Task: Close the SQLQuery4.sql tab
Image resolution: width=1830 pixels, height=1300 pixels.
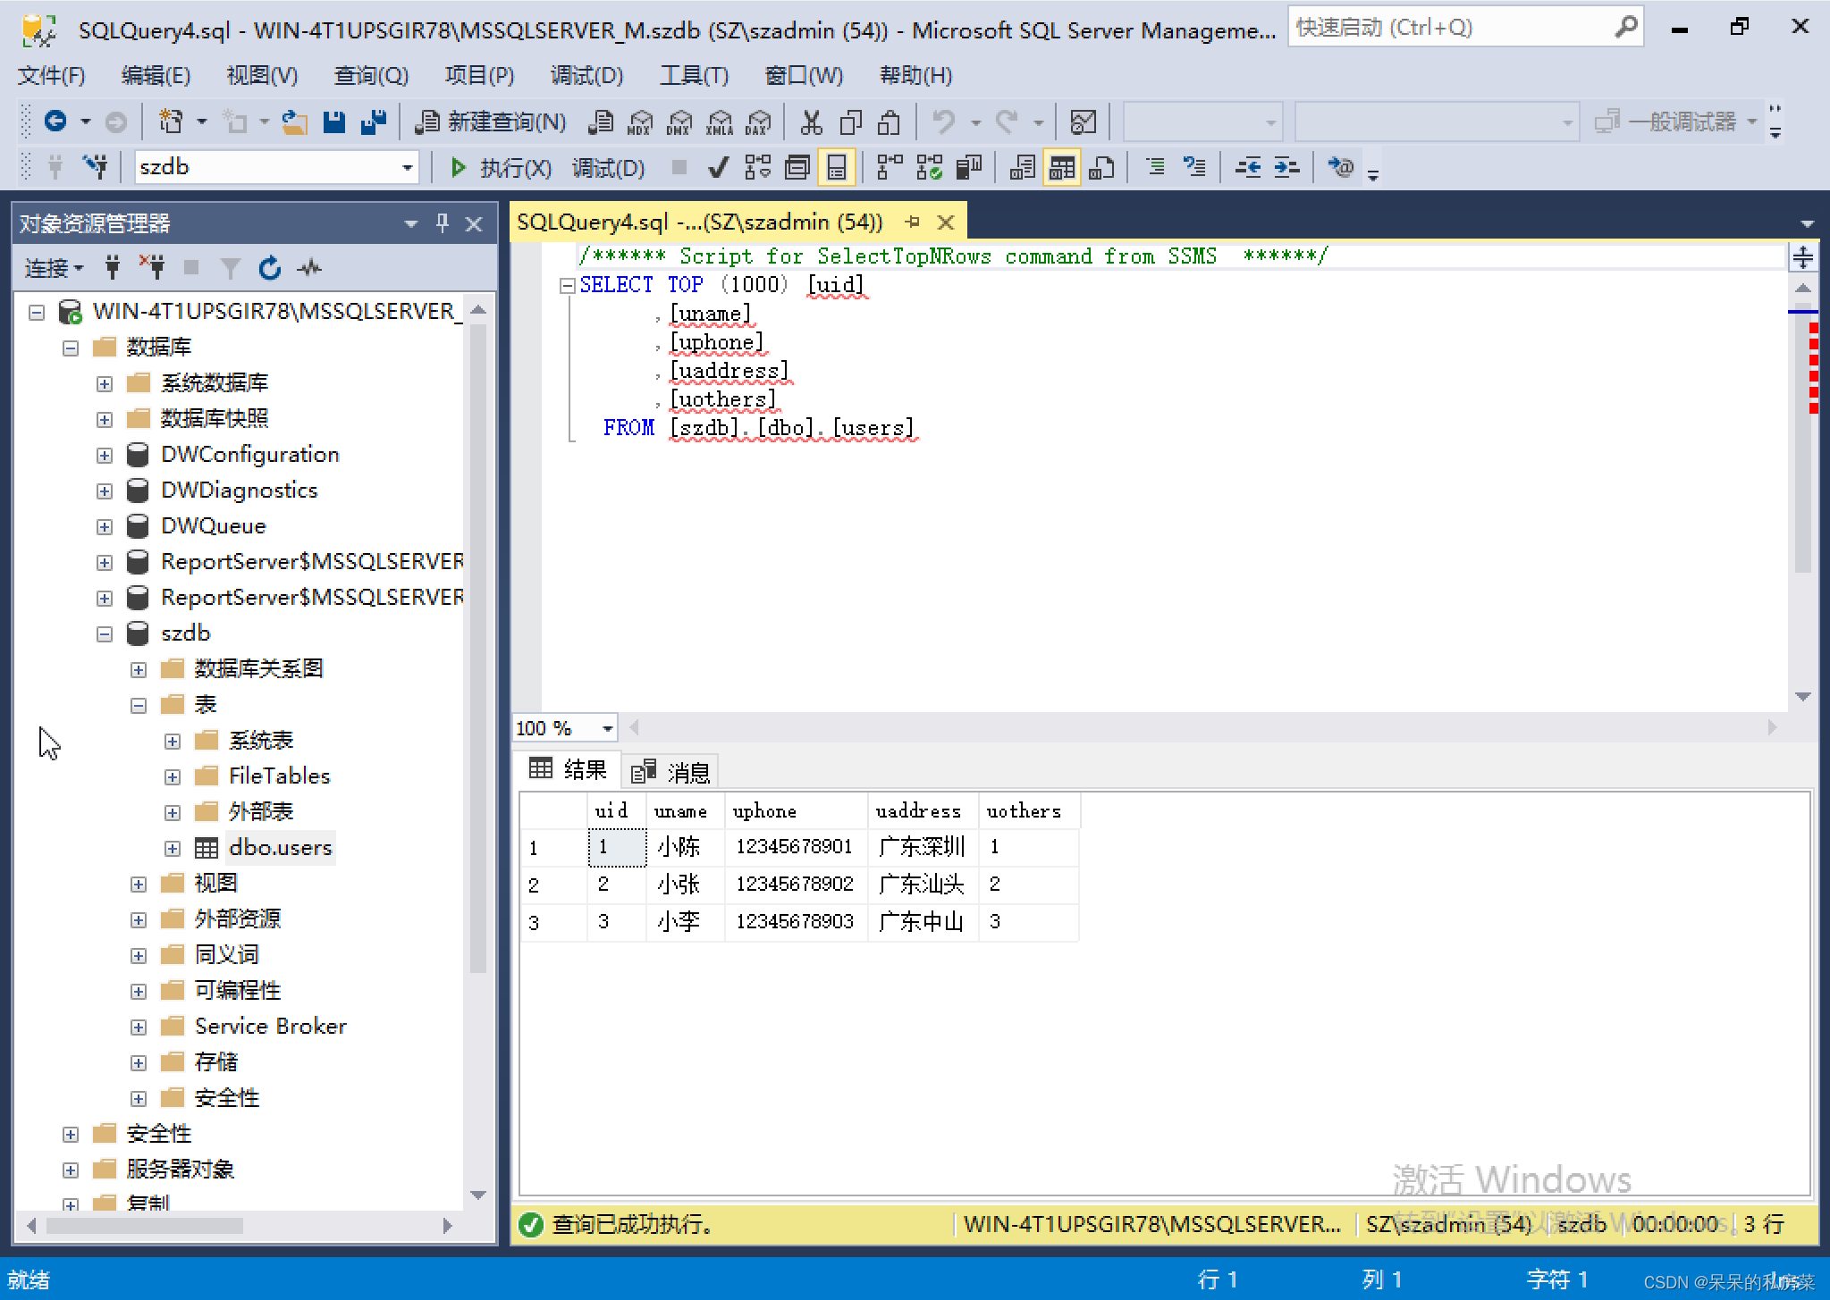Action: tap(946, 222)
